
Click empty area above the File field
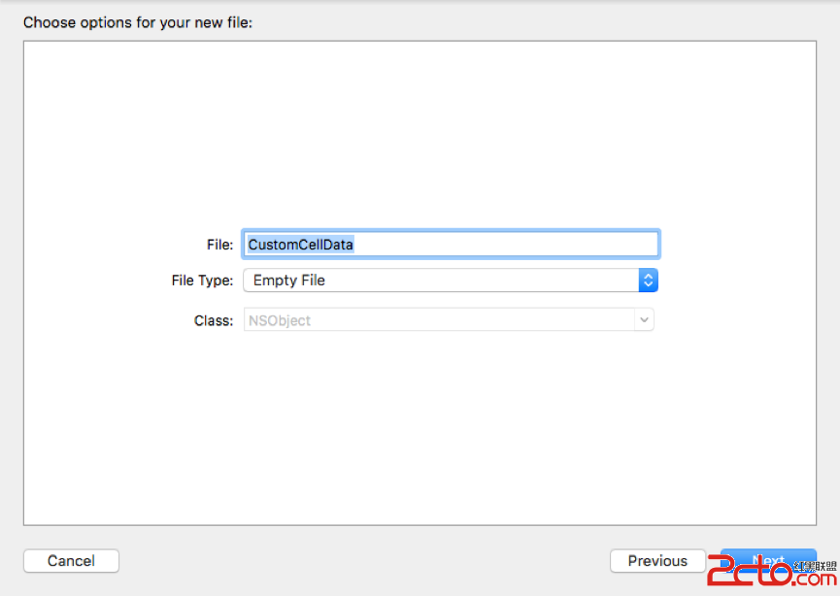pos(420,136)
